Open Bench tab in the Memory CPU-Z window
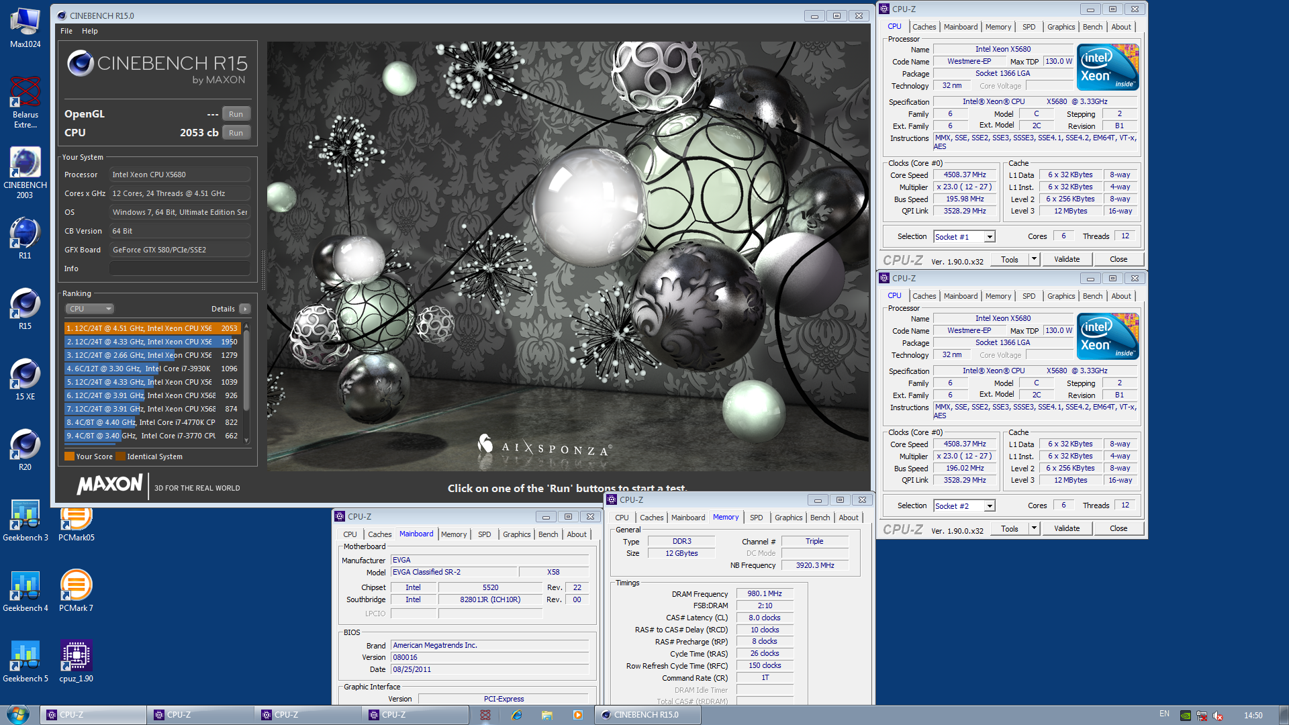This screenshot has width=1289, height=725. (820, 518)
